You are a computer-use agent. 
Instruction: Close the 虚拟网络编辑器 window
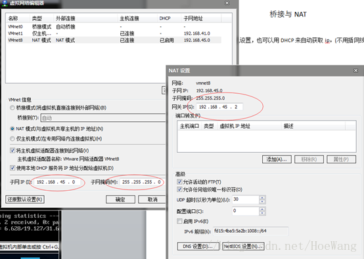tap(227, 3)
